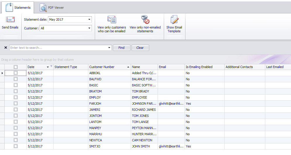Sort by the Name column header
Screen dimensions: 291x155
[144, 67]
